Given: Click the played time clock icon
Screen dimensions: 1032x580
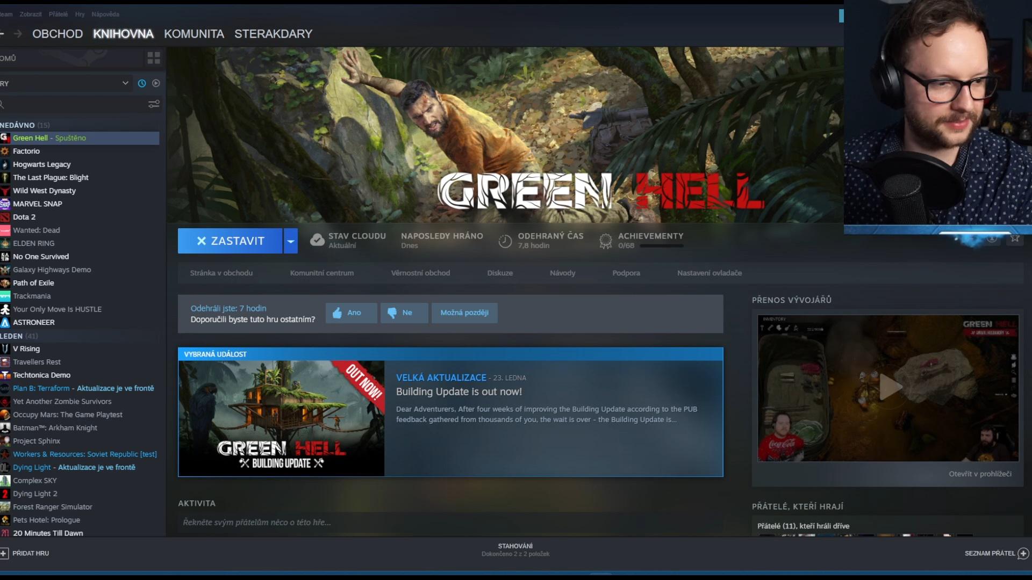Looking at the screenshot, I should [505, 241].
